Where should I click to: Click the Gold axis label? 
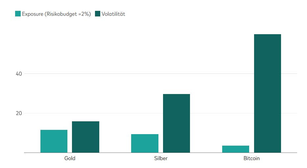coord(70,158)
